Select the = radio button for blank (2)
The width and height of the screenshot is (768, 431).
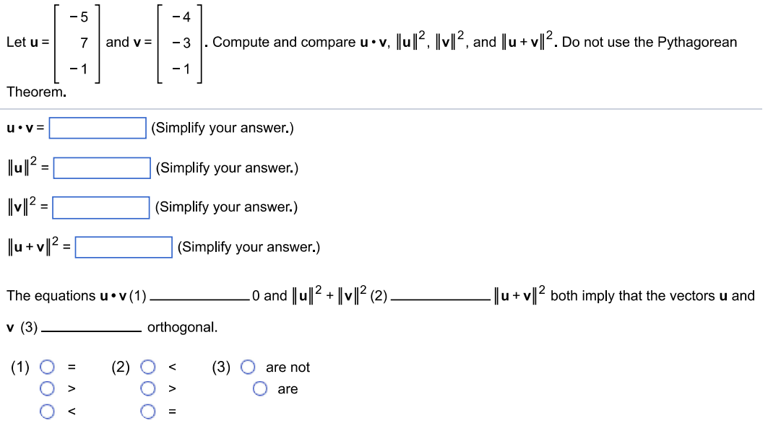coord(147,411)
